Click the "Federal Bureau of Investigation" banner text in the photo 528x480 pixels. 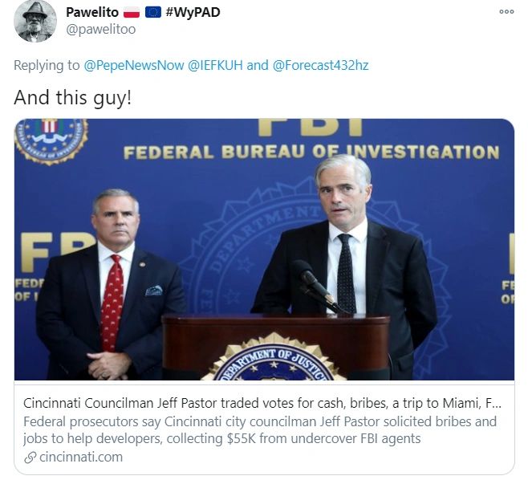pyautogui.click(x=311, y=153)
